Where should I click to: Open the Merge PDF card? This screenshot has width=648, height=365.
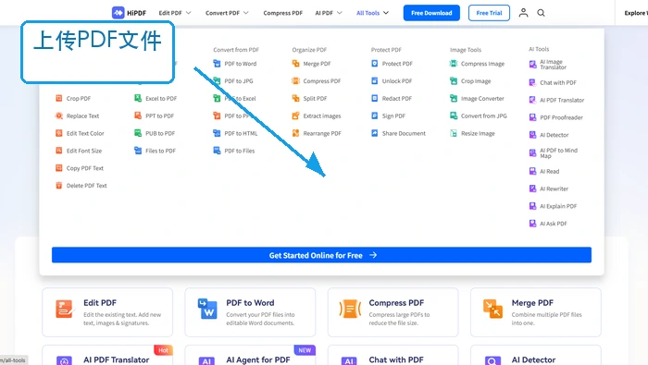(536, 312)
